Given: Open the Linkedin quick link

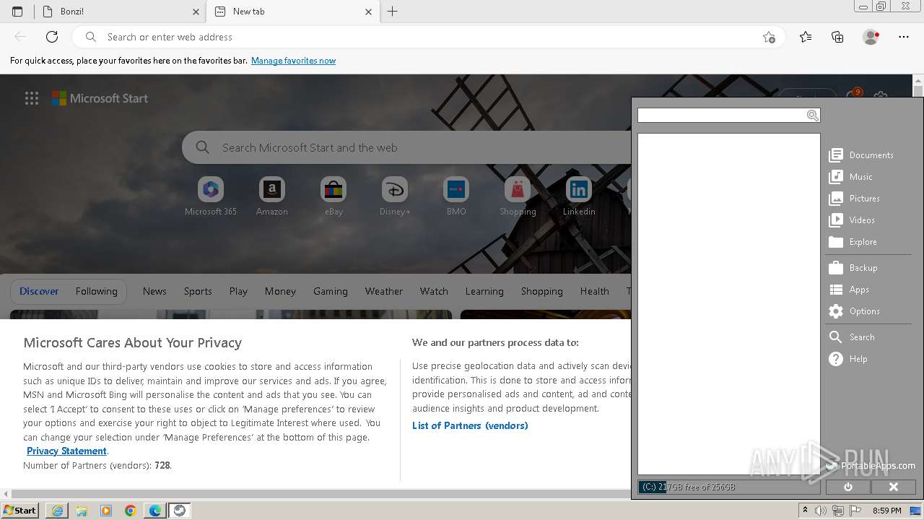Looking at the screenshot, I should (x=579, y=196).
